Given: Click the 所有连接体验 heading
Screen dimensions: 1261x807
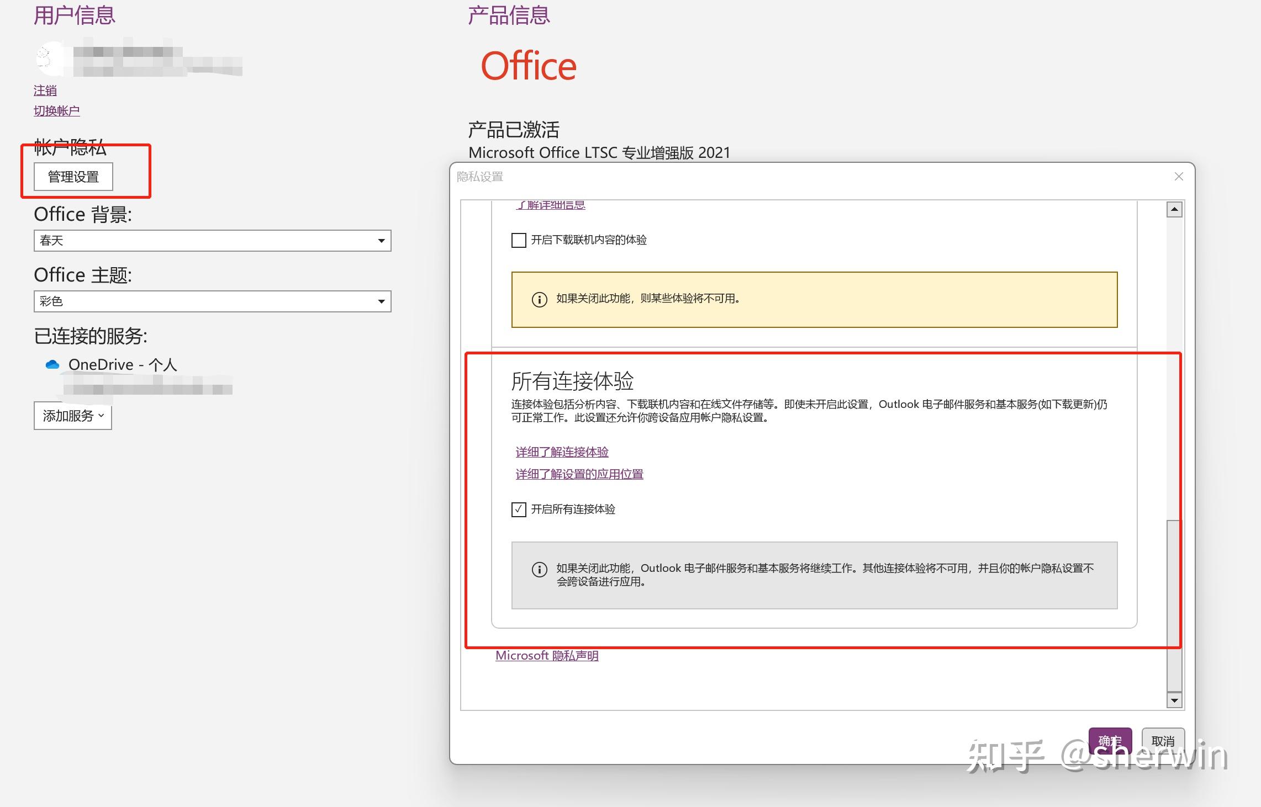Looking at the screenshot, I should (572, 381).
